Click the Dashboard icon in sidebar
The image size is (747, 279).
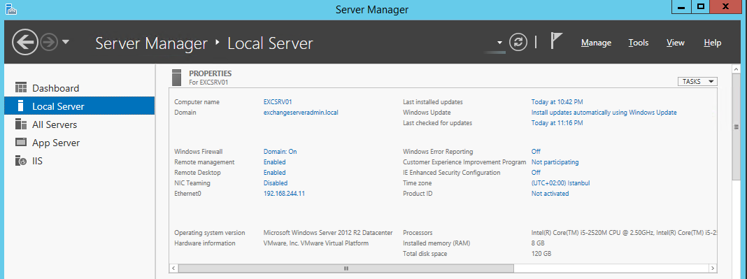(20, 87)
